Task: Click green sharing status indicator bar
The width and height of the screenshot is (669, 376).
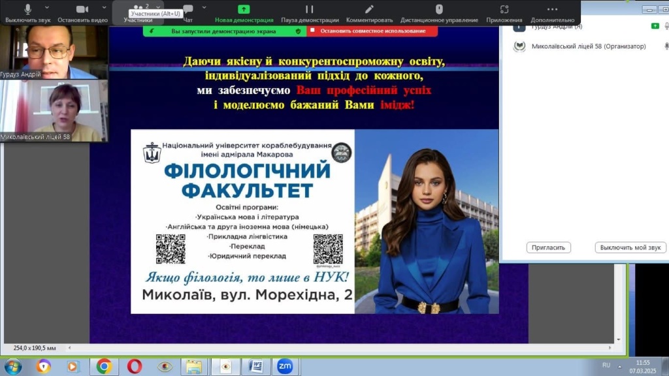Action: [x=225, y=31]
